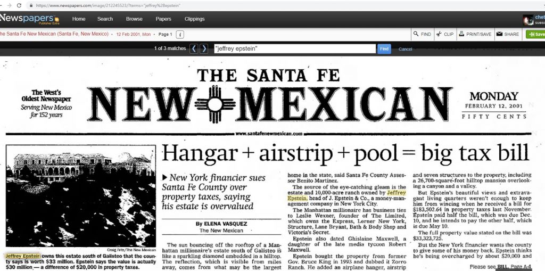Click the user profile avatar
The height and width of the screenshot is (271, 545).
pos(528,20)
